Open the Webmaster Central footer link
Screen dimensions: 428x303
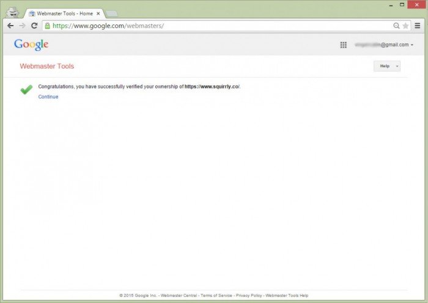click(x=179, y=295)
